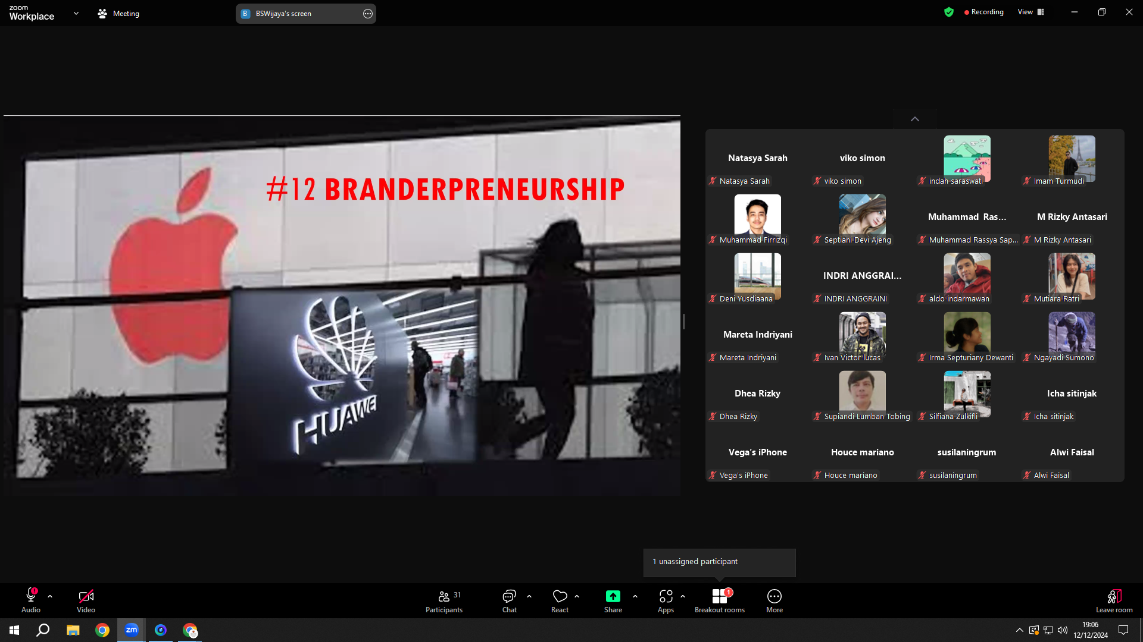Open the More options menu

point(775,600)
